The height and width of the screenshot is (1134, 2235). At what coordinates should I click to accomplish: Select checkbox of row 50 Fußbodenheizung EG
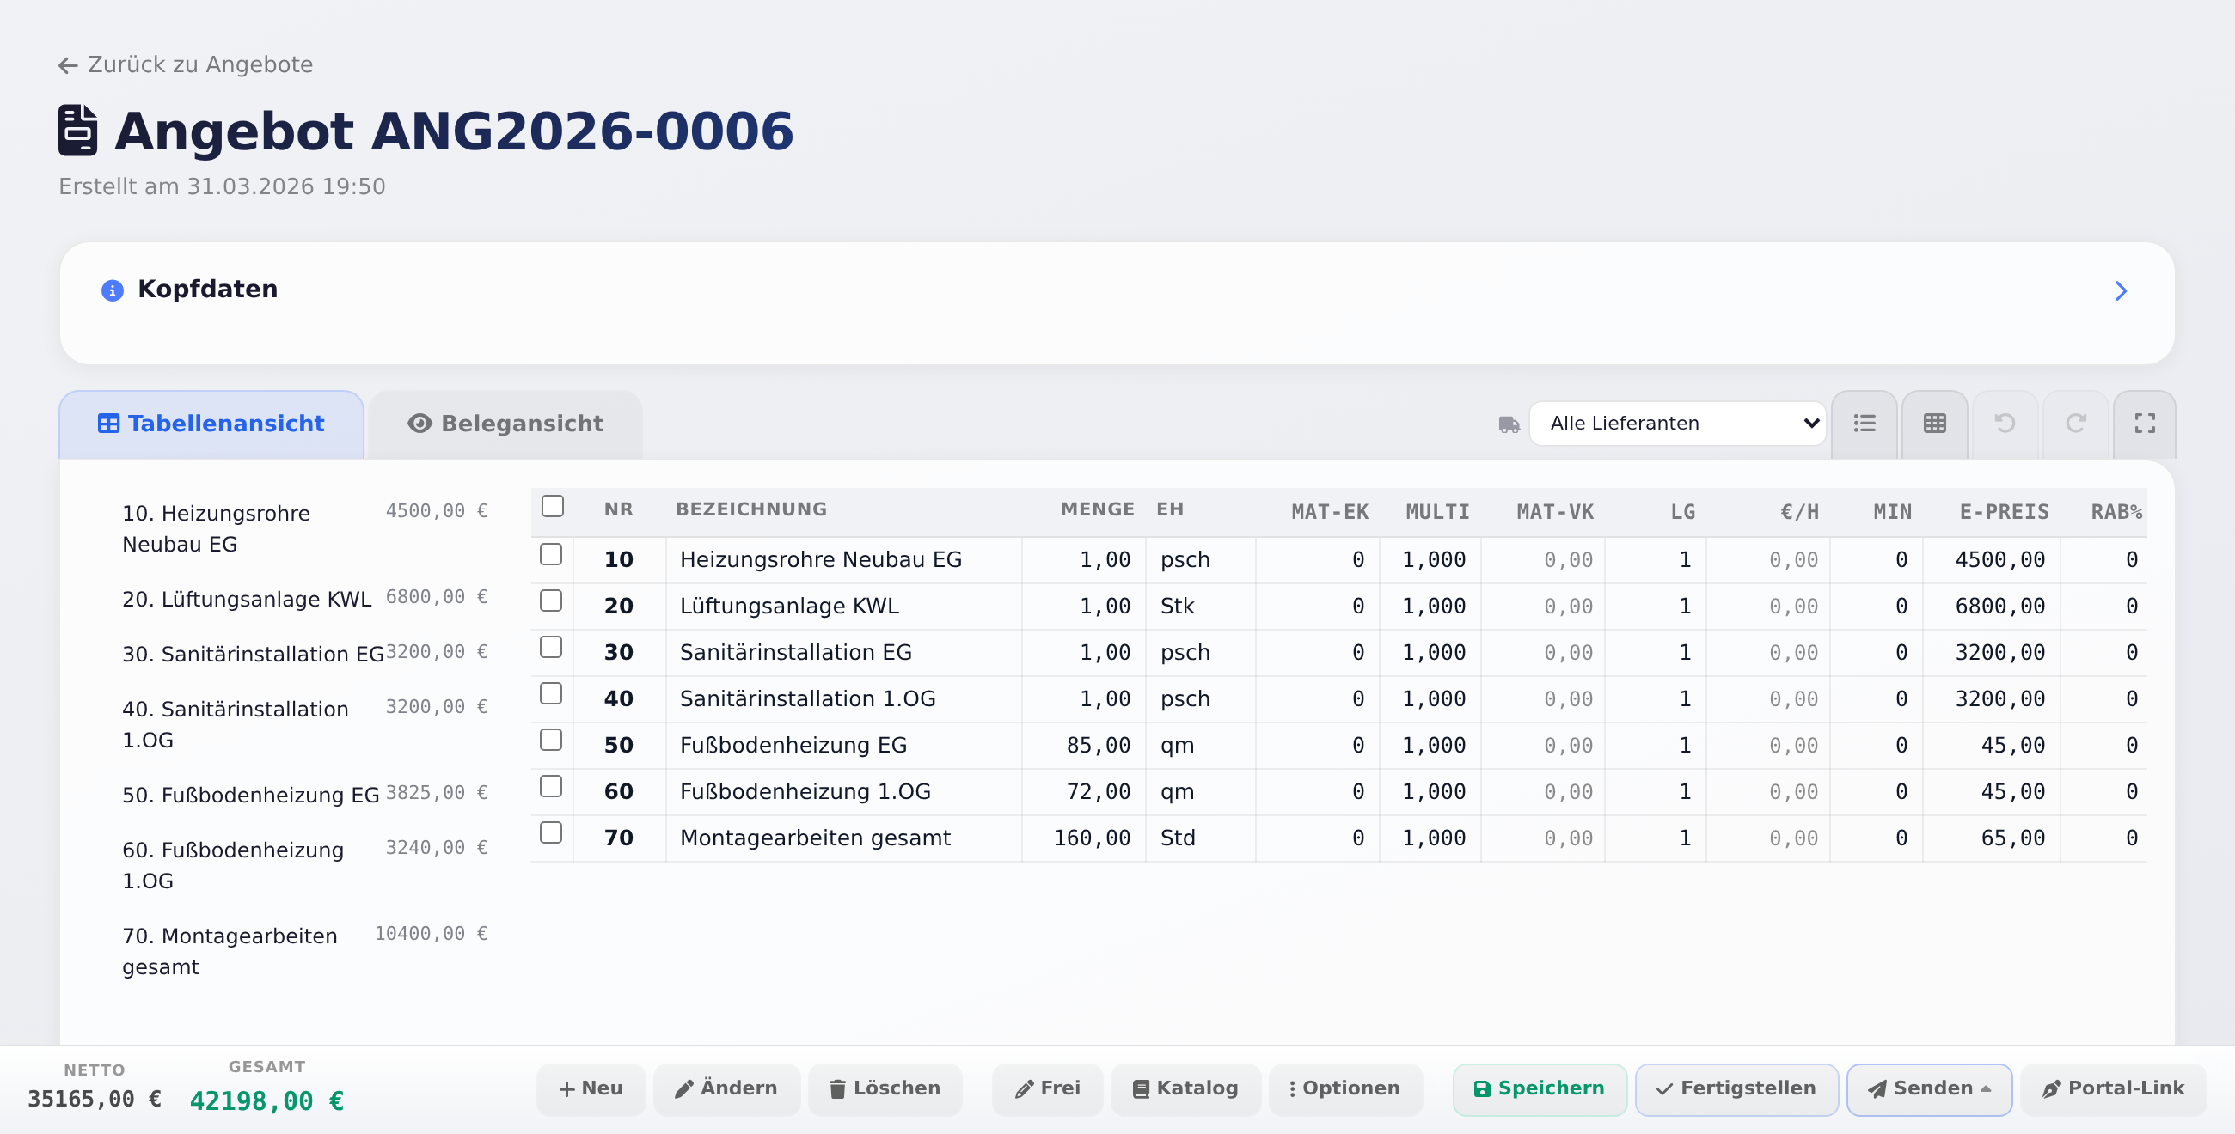[x=551, y=740]
